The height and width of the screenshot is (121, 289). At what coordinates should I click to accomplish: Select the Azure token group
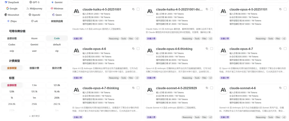34,38
